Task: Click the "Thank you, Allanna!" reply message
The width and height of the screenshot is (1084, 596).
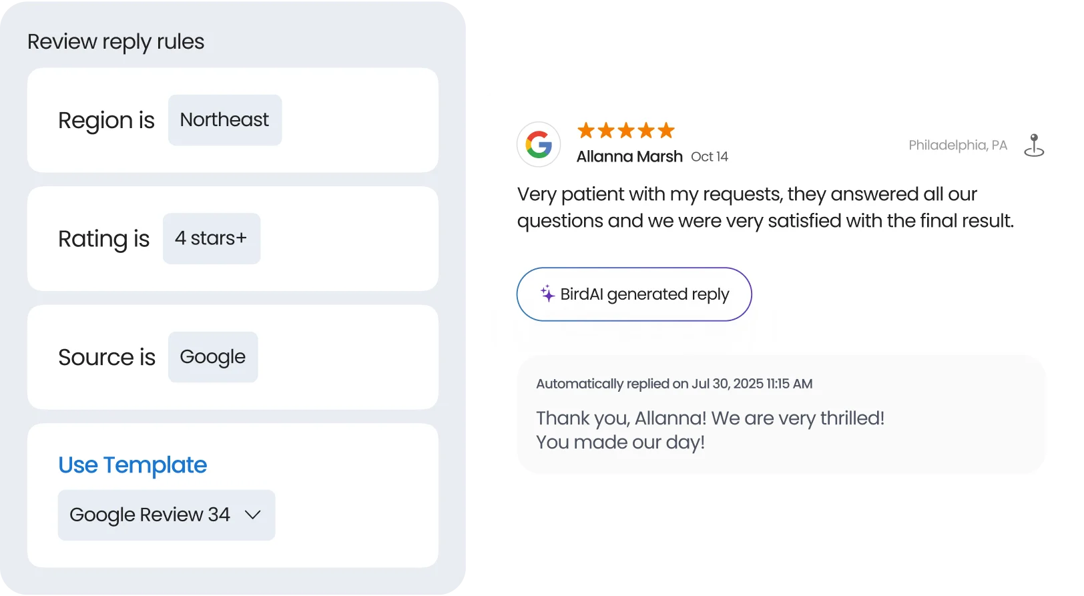Action: point(710,430)
